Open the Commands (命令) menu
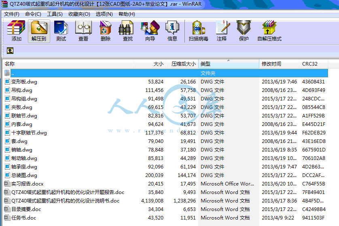339x226 pixels. 33,14
